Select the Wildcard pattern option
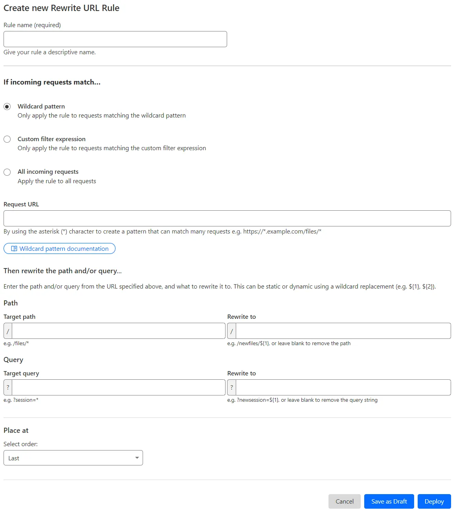 [x=7, y=106]
